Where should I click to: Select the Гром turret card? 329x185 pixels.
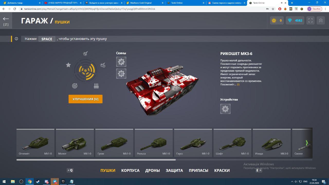[114, 143]
